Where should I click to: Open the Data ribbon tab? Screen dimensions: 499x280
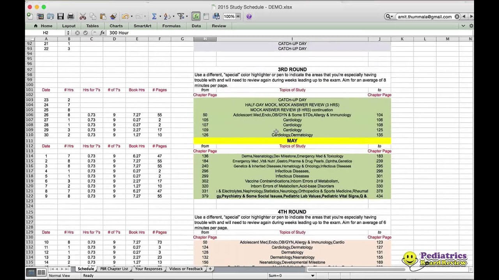coord(196,26)
